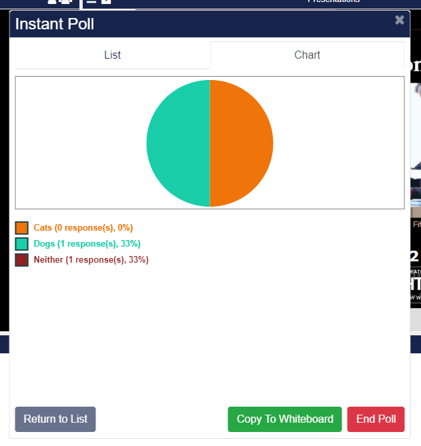Click the presentation slide behind the dialog
This screenshot has height=446, width=421.
click(x=415, y=167)
